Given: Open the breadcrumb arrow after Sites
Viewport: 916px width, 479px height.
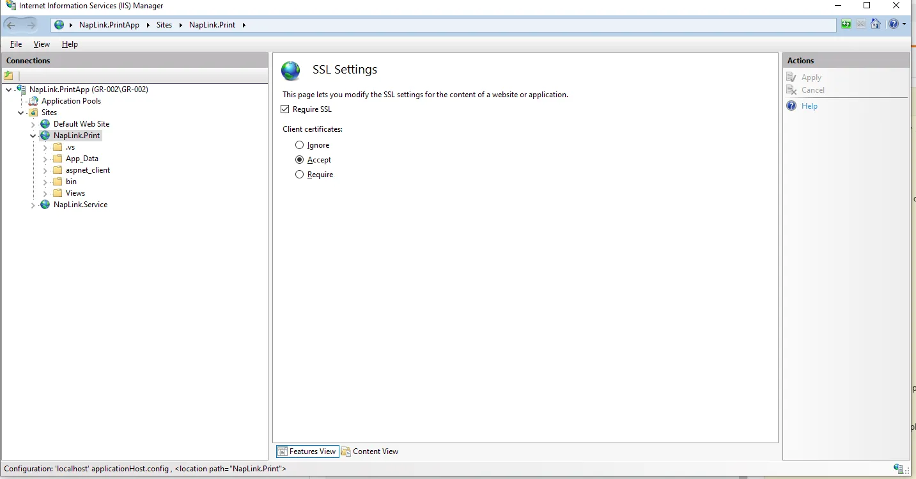Looking at the screenshot, I should click(x=180, y=25).
